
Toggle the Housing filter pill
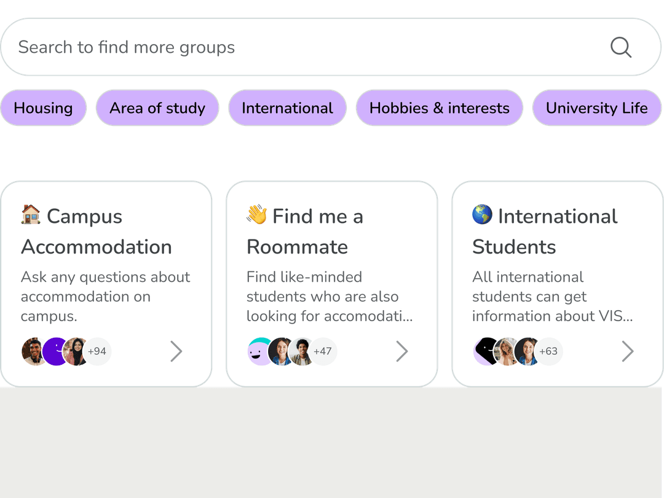tap(42, 108)
